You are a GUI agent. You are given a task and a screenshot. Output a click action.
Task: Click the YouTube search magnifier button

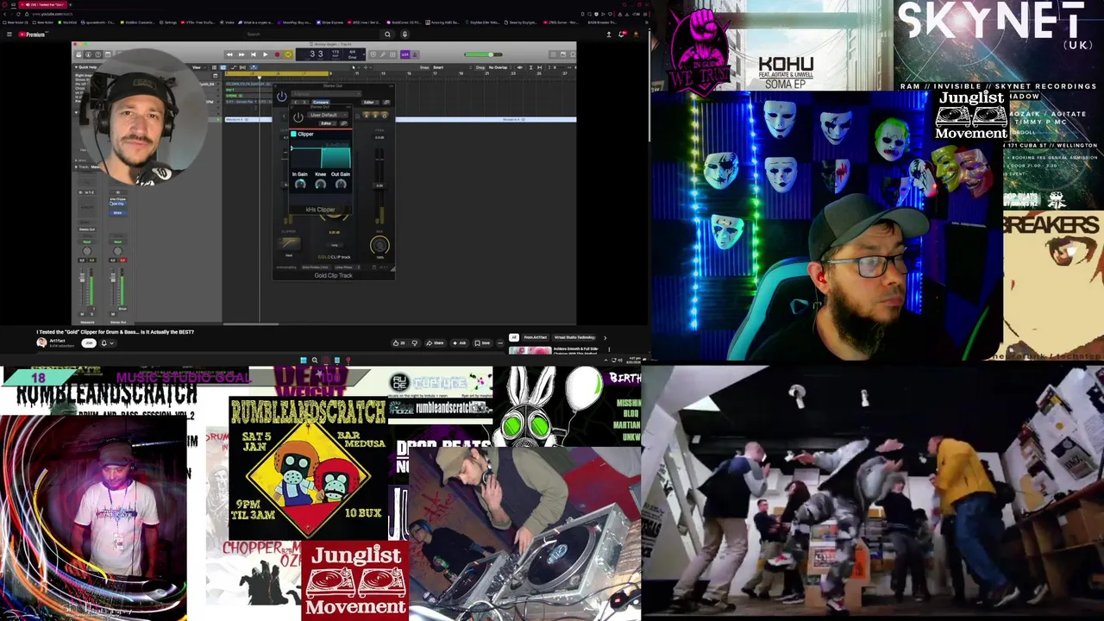(x=387, y=34)
